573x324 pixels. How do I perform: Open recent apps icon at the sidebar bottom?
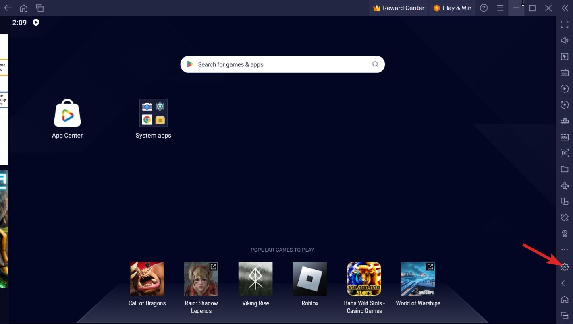point(565,316)
